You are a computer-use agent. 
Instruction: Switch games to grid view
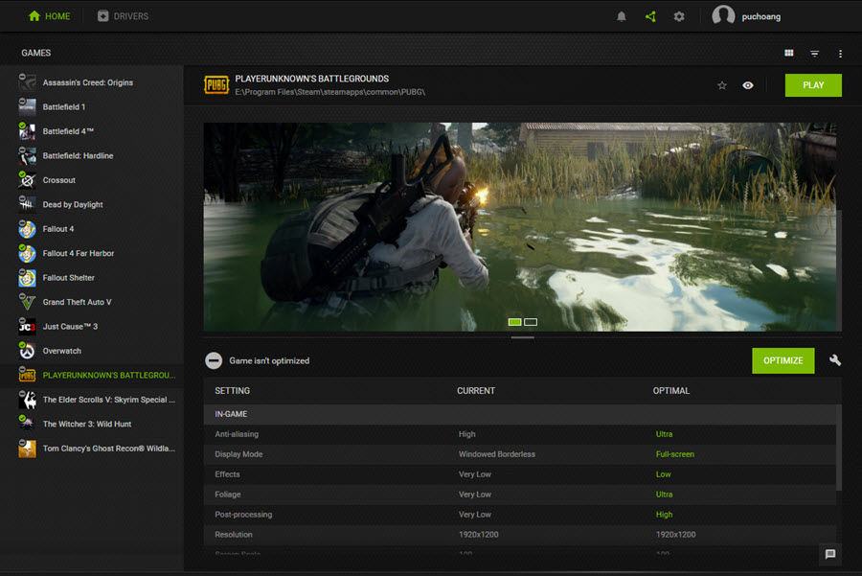click(789, 53)
